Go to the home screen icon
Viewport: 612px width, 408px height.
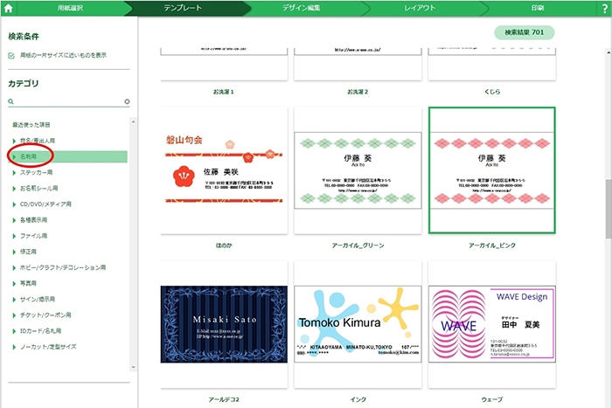click(x=8, y=8)
